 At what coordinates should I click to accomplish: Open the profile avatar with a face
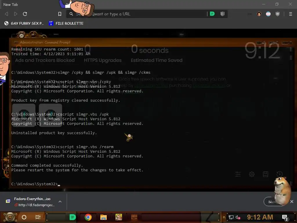(259, 14)
